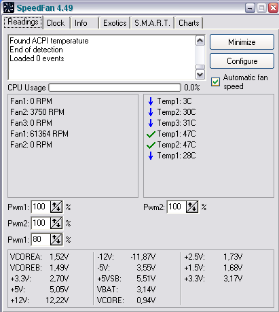
Task: Click the down arrow beside Temp3: 31C
Action: (x=151, y=123)
